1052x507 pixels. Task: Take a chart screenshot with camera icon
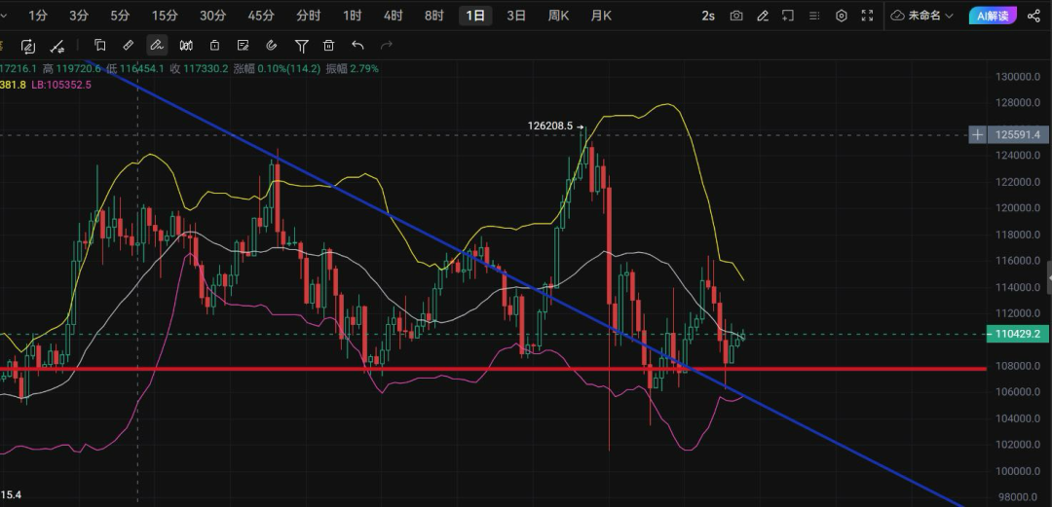coord(736,16)
